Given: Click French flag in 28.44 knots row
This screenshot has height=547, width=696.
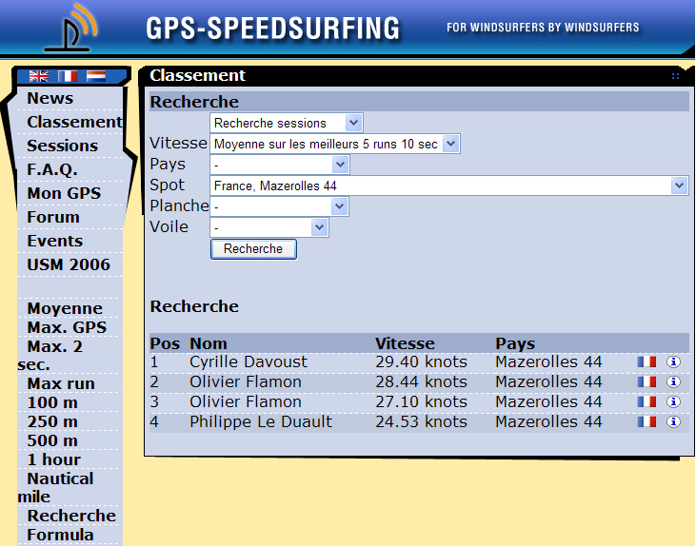Looking at the screenshot, I should click(x=646, y=382).
